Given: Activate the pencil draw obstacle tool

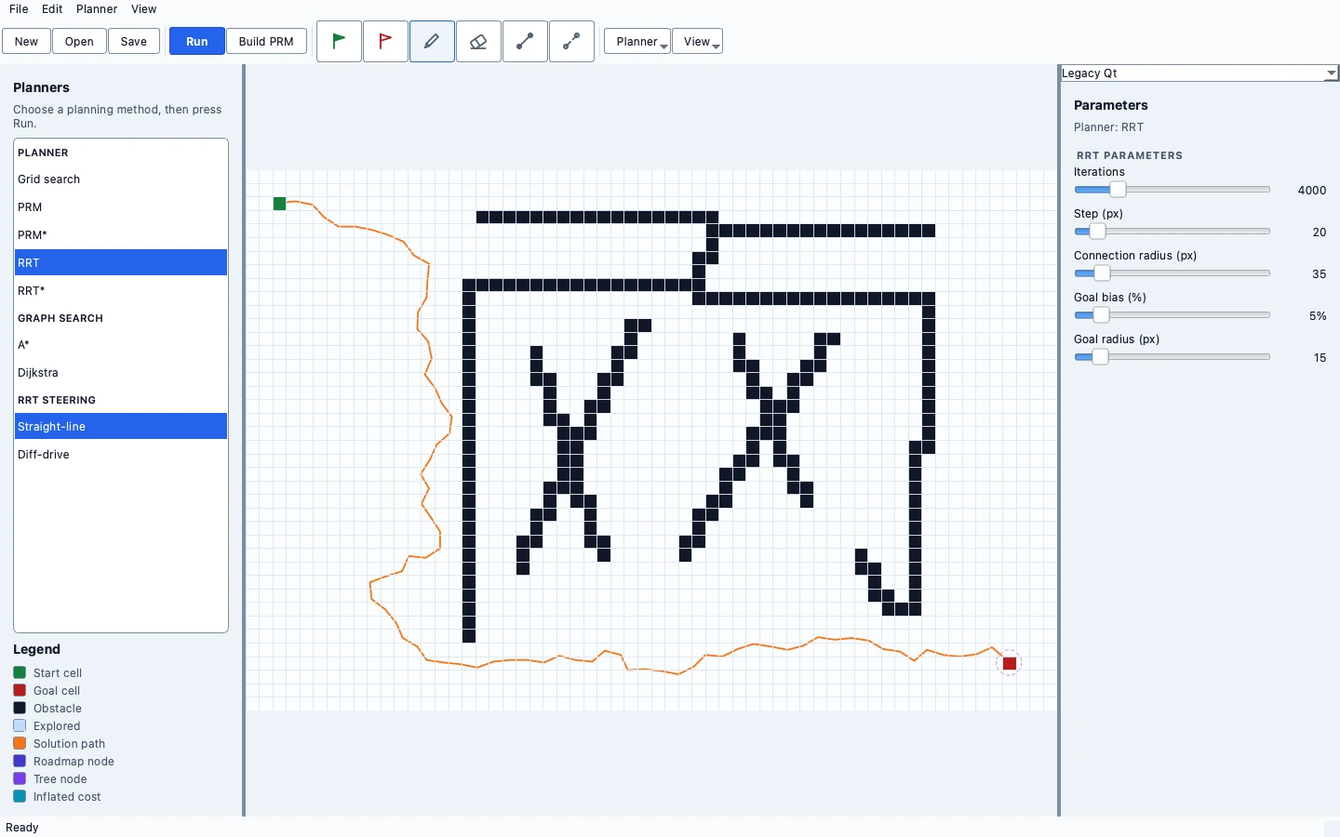Looking at the screenshot, I should 432,41.
